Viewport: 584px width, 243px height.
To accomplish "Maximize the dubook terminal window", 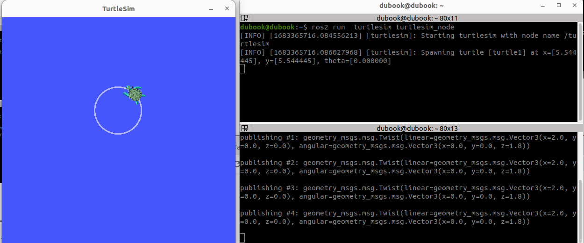I will tap(559, 5).
